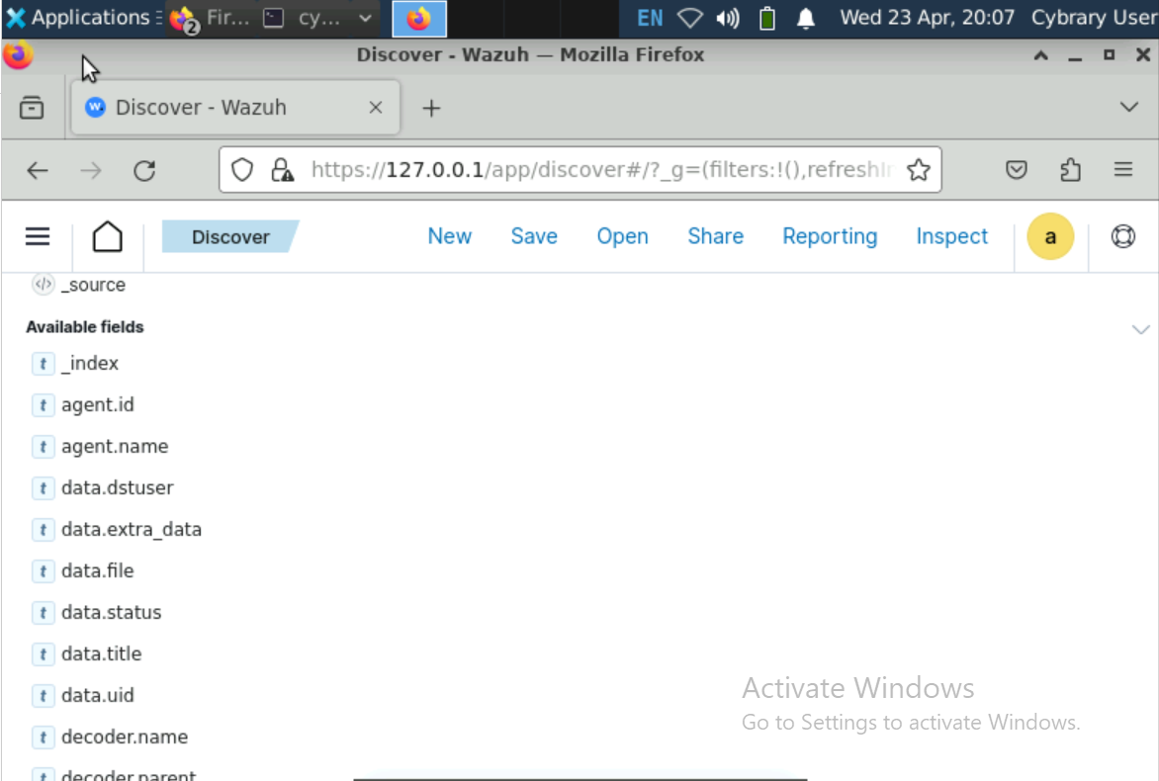Click the Save to Pocket icon
1159x781 pixels.
(1017, 171)
